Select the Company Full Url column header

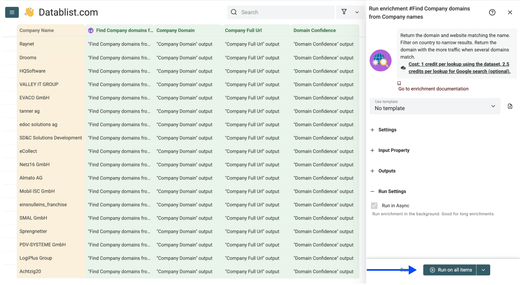click(x=257, y=31)
